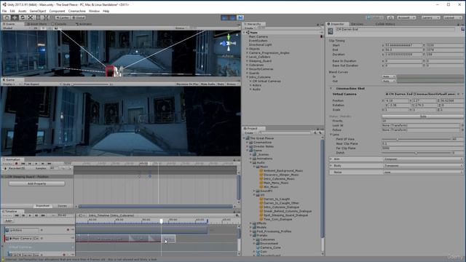466x262 pixels.
Task: Go to start of Timeline
Action: pyautogui.click(x=17, y=215)
